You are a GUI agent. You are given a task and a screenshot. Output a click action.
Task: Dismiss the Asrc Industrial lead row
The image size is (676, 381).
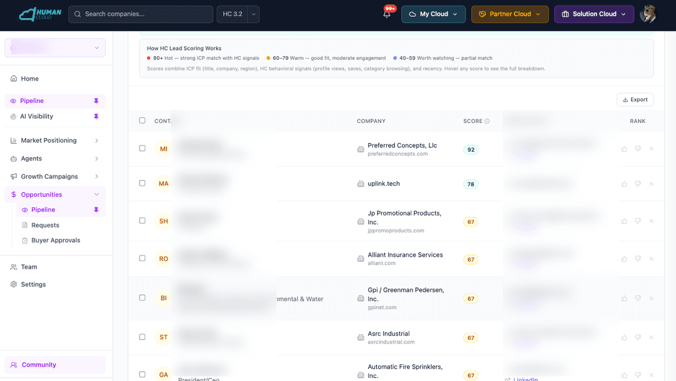point(652,337)
